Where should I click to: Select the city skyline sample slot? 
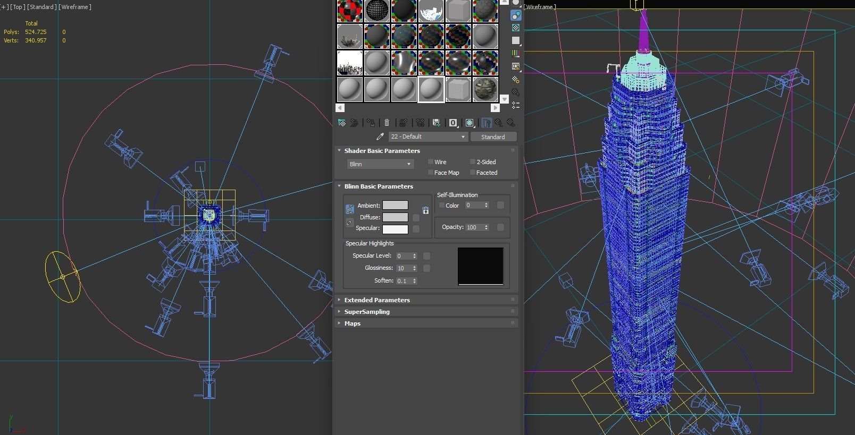[x=350, y=63]
